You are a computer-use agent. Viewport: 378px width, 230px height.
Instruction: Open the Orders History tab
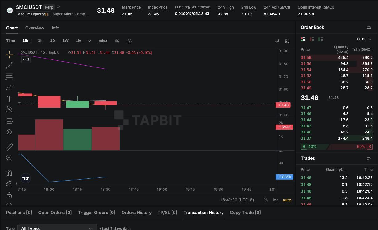(136, 213)
